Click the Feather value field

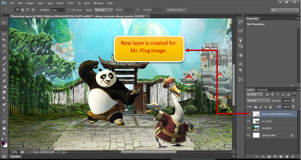tap(58, 10)
